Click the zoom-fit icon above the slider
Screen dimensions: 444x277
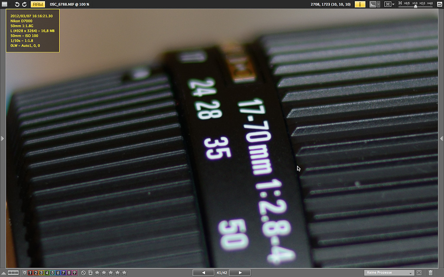[400, 3]
